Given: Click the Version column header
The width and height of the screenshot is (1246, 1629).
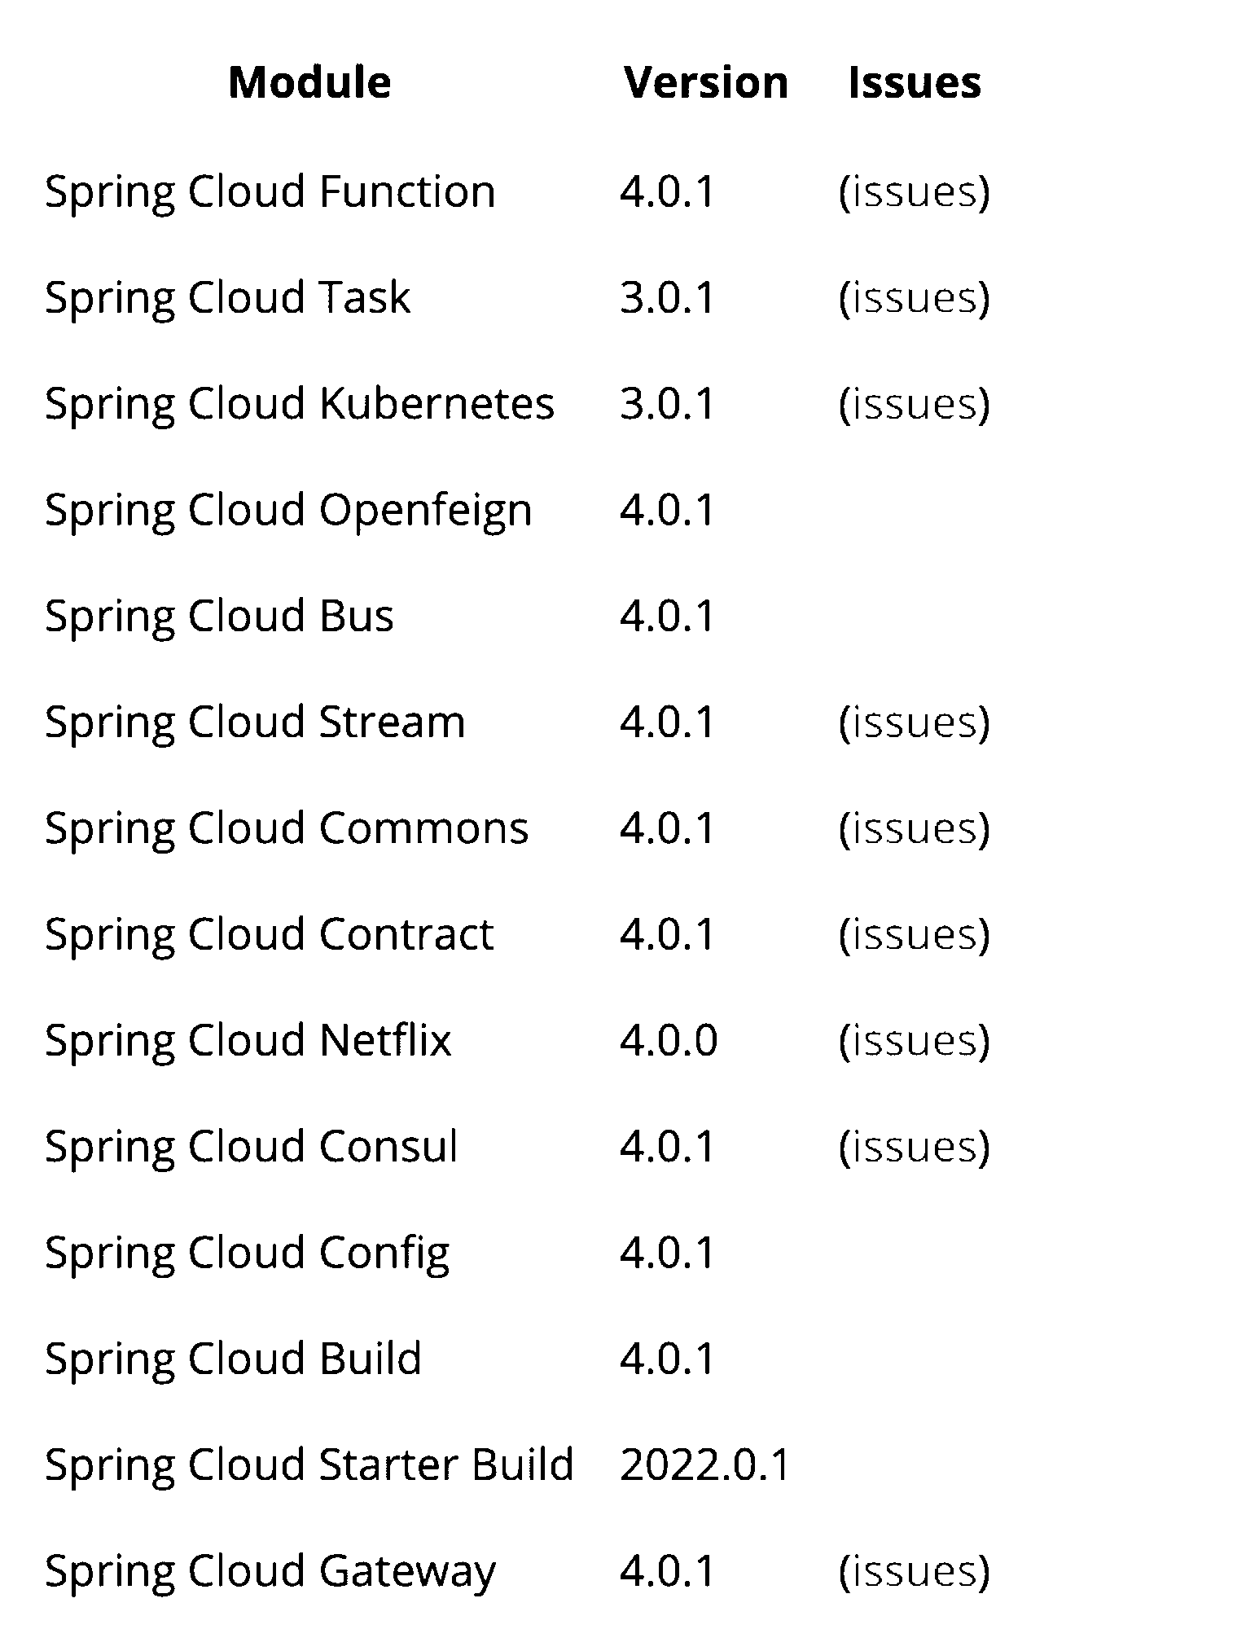Looking at the screenshot, I should pos(706,82).
